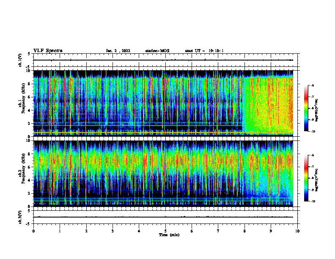Select the ch.1 color bar log(PSD) unit label

click(317, 110)
